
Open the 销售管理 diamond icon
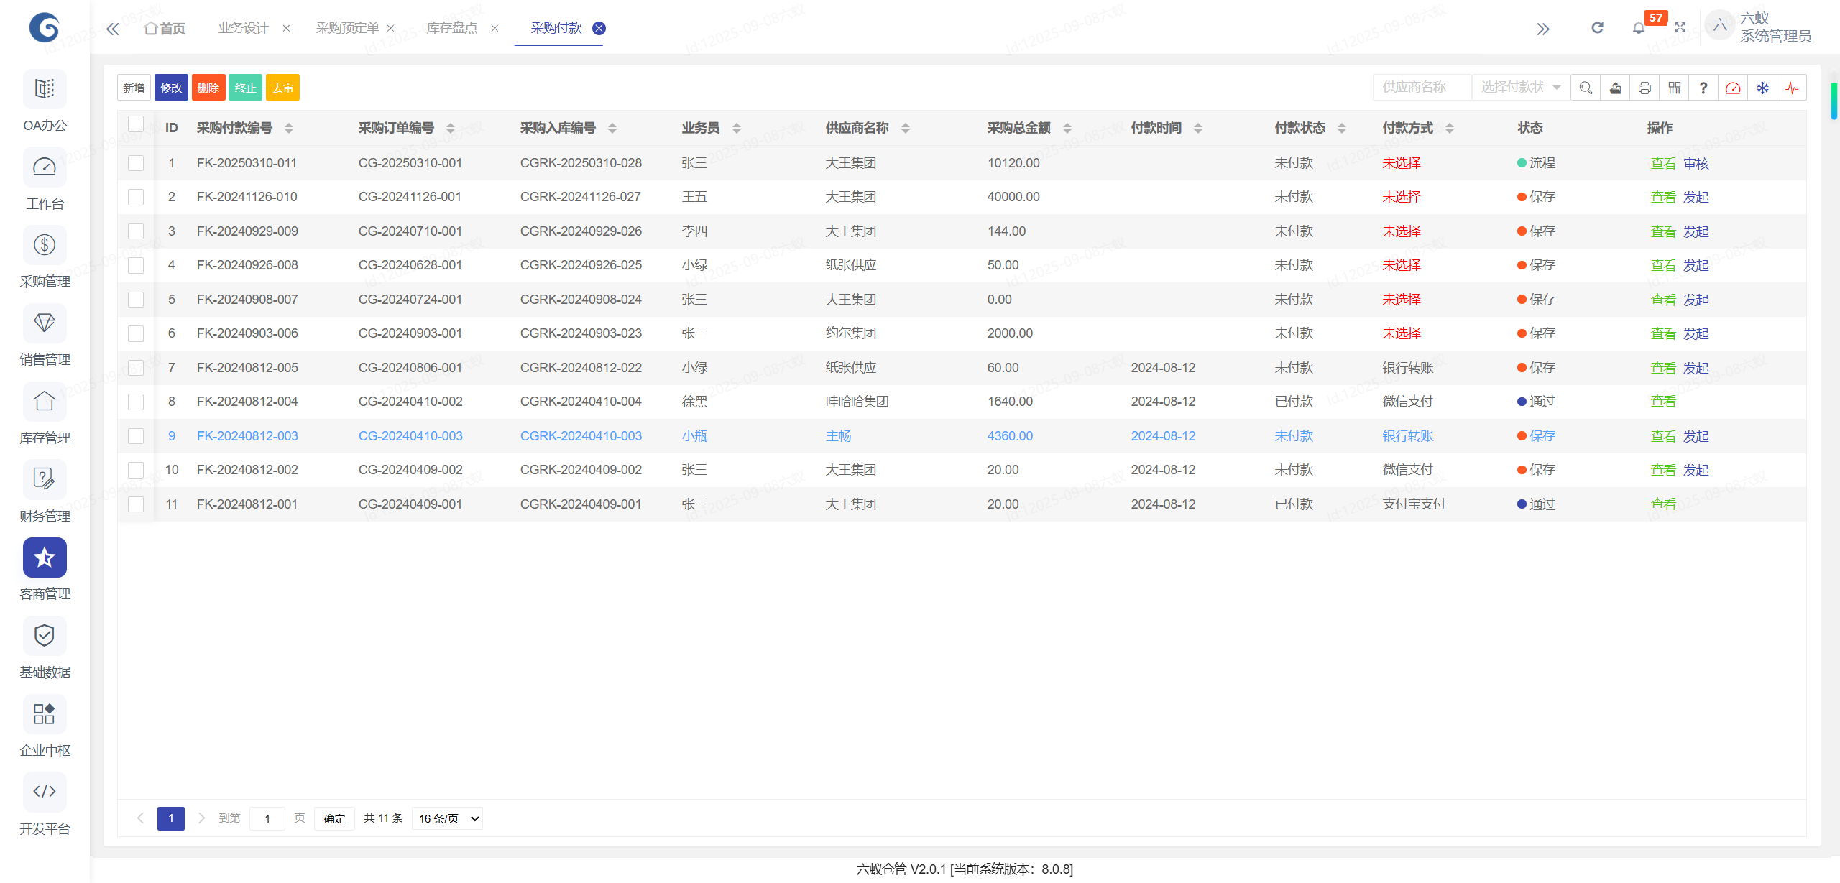(x=45, y=323)
